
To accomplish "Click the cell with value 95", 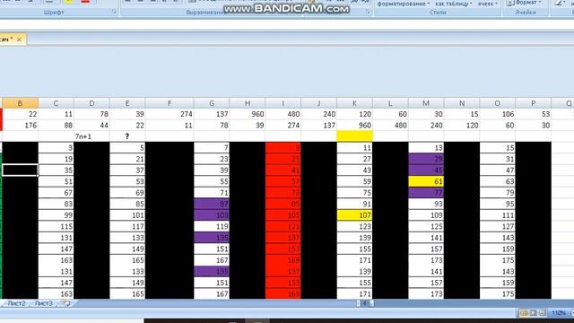I will 497,204.
